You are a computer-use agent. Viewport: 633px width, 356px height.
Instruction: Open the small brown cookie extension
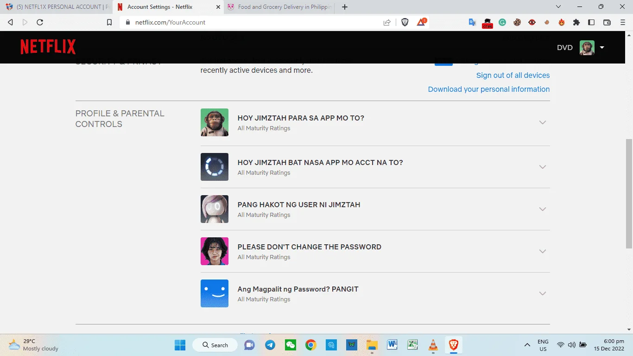point(547,22)
